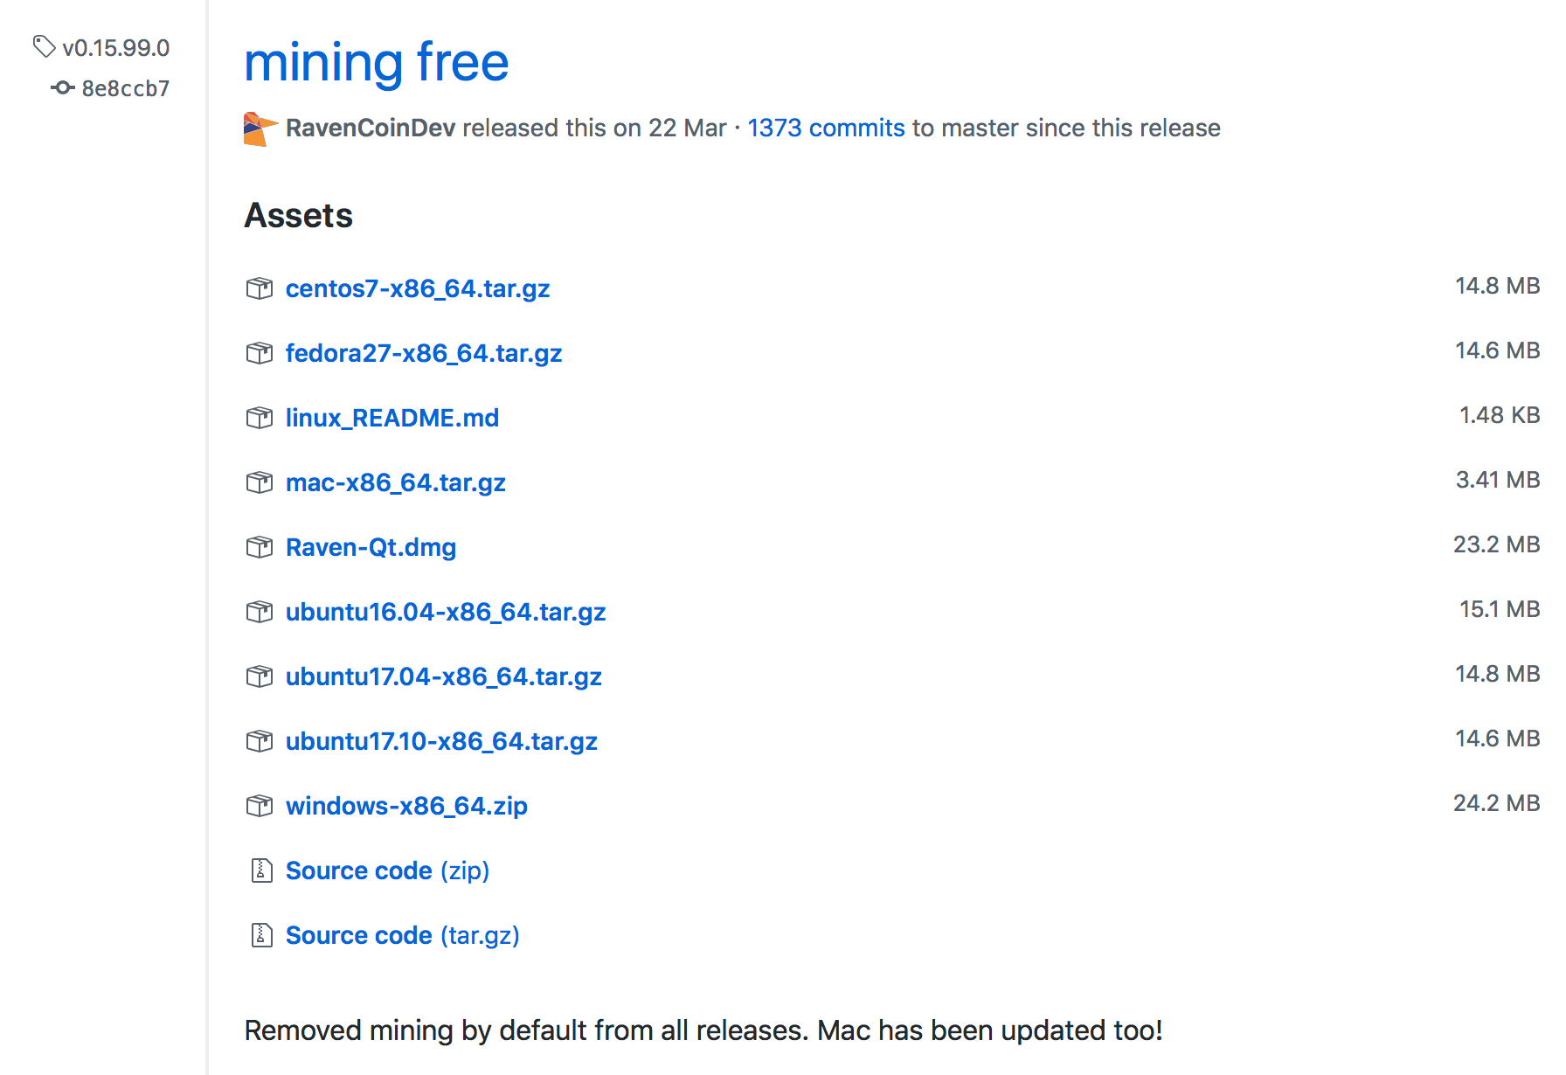Click file icon next to Source code (tar.gz)
This screenshot has height=1075, width=1566.
[x=261, y=935]
